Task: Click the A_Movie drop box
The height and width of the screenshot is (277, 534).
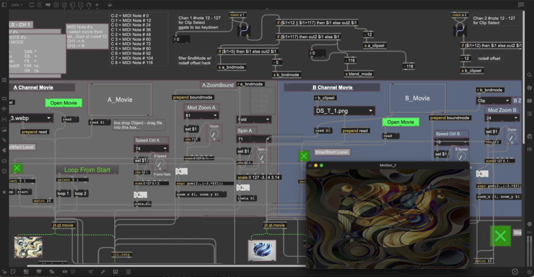Action: [120, 98]
